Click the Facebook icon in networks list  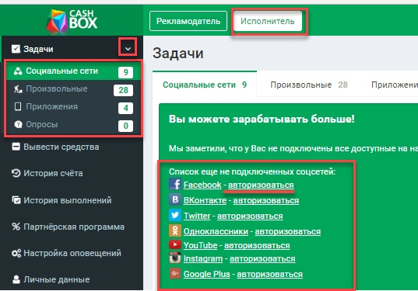[175, 184]
